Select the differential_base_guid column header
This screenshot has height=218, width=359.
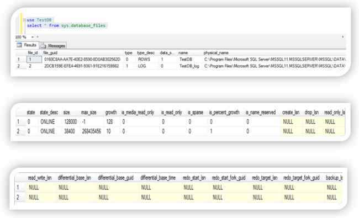click(x=115, y=178)
